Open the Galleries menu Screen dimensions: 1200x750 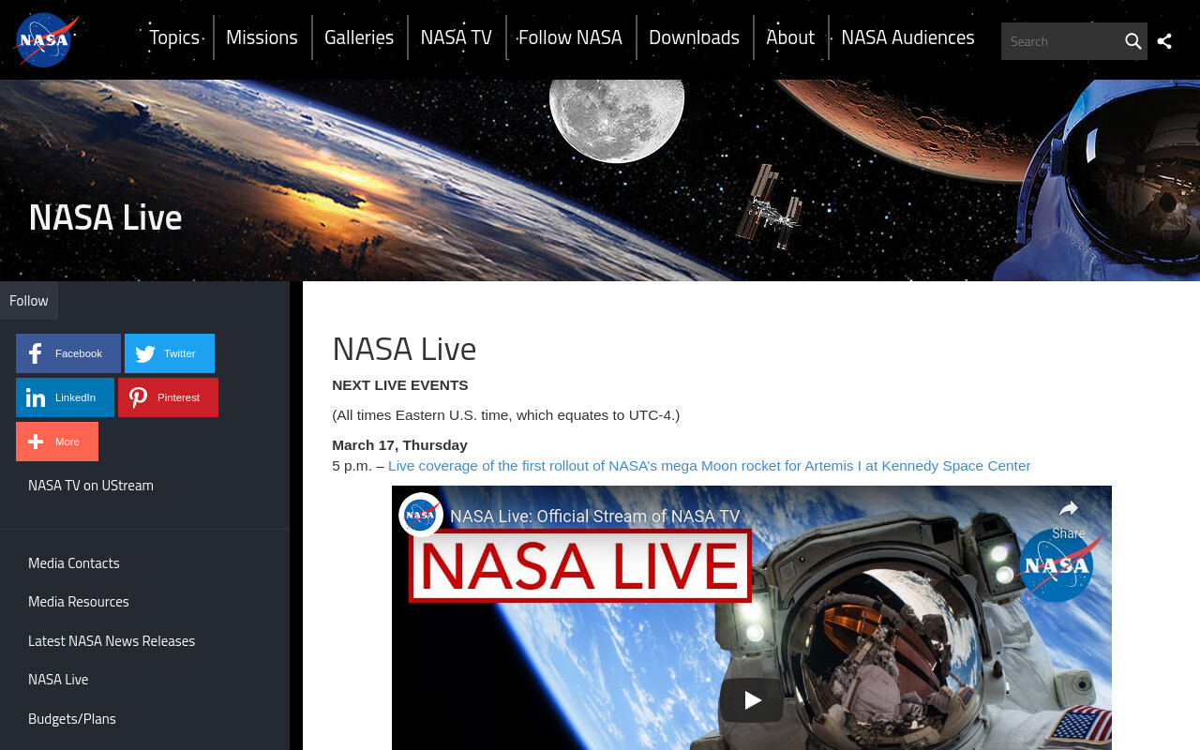[x=359, y=37]
